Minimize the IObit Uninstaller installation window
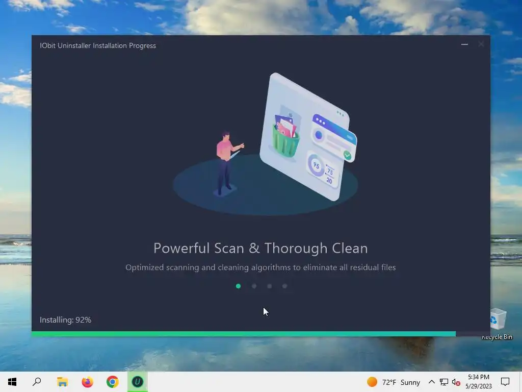Image resolution: width=522 pixels, height=392 pixels. [464, 44]
